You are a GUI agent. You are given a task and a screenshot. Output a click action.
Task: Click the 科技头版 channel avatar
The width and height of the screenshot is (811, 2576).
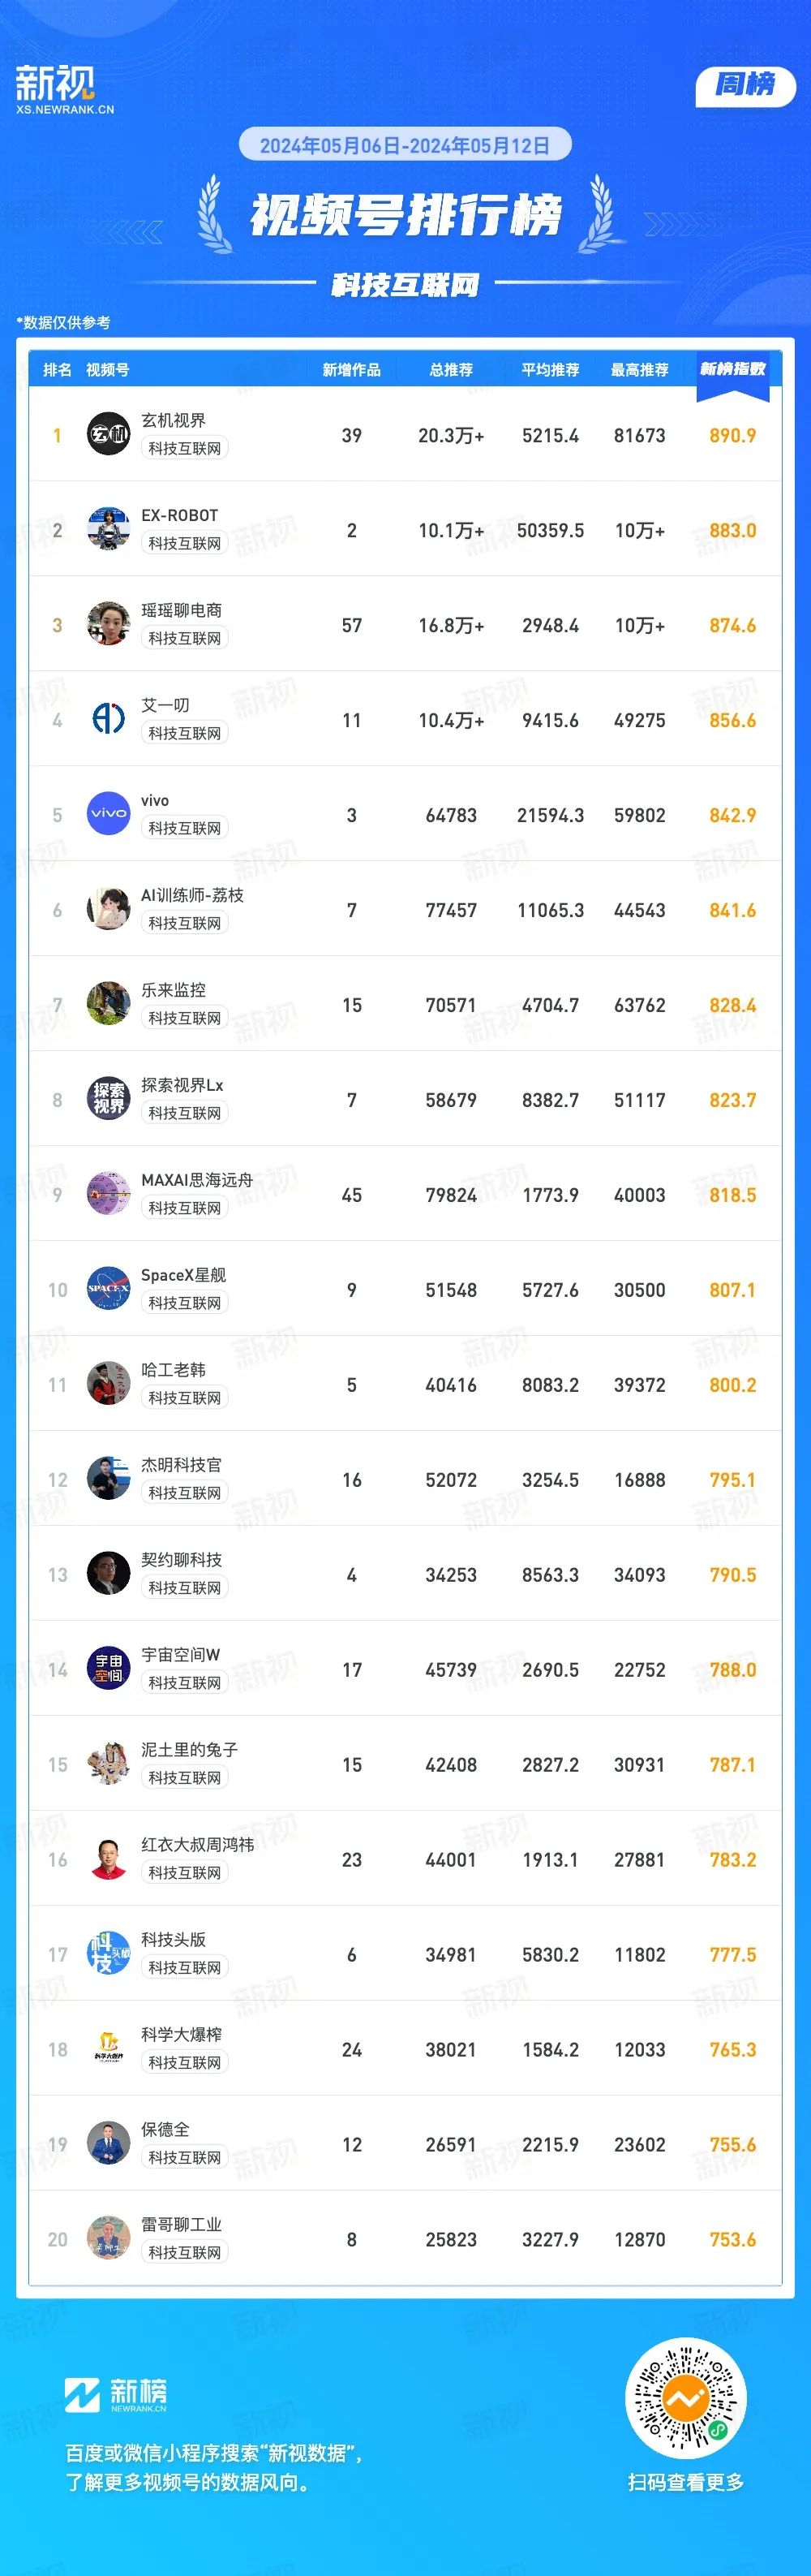(108, 1954)
